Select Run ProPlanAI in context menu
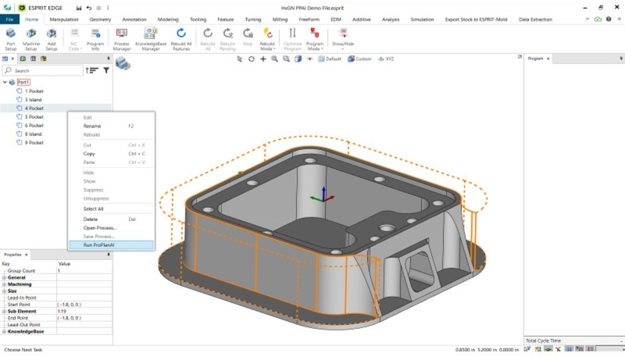 click(x=111, y=245)
